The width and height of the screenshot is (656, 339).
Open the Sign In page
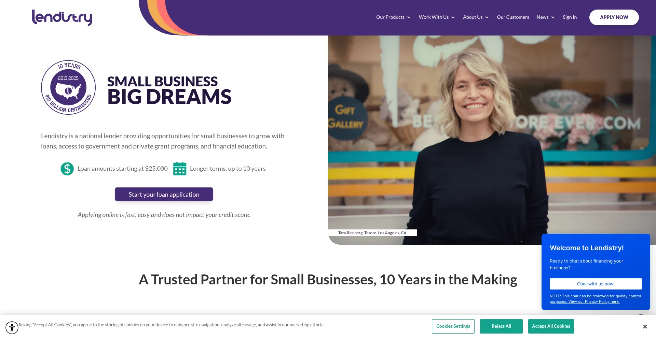570,17
